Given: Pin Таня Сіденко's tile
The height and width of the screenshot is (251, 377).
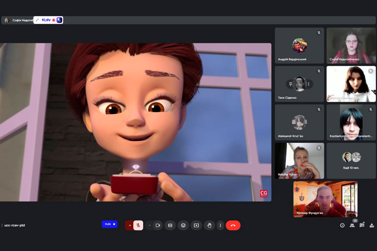Looking at the screenshot, I should (290, 84).
